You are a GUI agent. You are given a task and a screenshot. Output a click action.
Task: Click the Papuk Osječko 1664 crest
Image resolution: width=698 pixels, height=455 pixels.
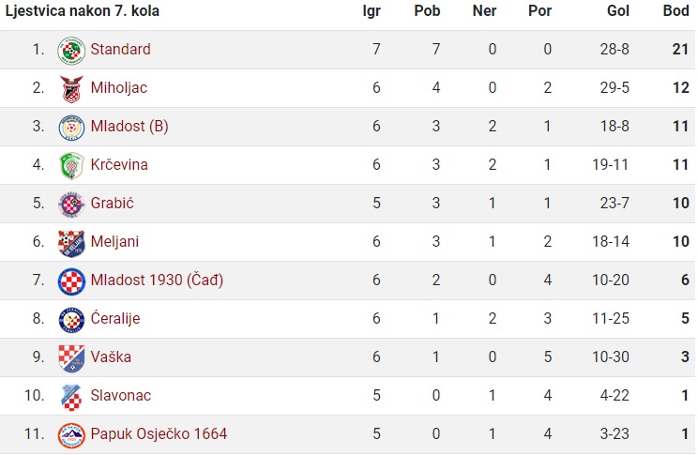(x=71, y=435)
